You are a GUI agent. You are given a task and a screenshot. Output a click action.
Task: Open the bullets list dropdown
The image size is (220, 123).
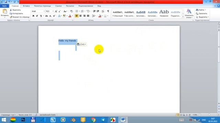coord(79,11)
